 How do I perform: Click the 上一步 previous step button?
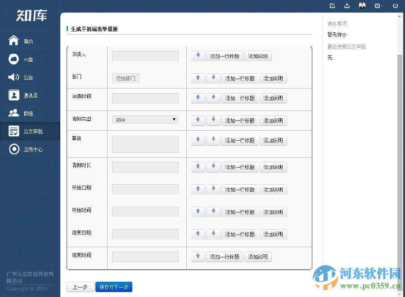pyautogui.click(x=80, y=287)
